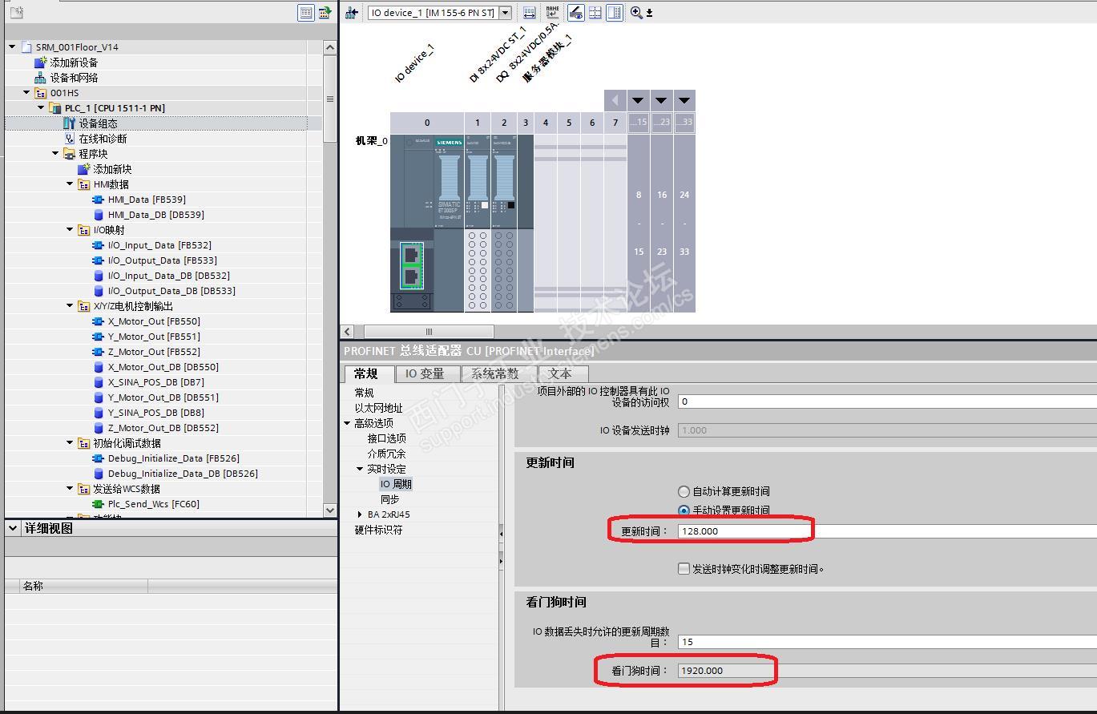The width and height of the screenshot is (1097, 714).
Task: Toggle the device overview layout icon
Action: pos(615,13)
